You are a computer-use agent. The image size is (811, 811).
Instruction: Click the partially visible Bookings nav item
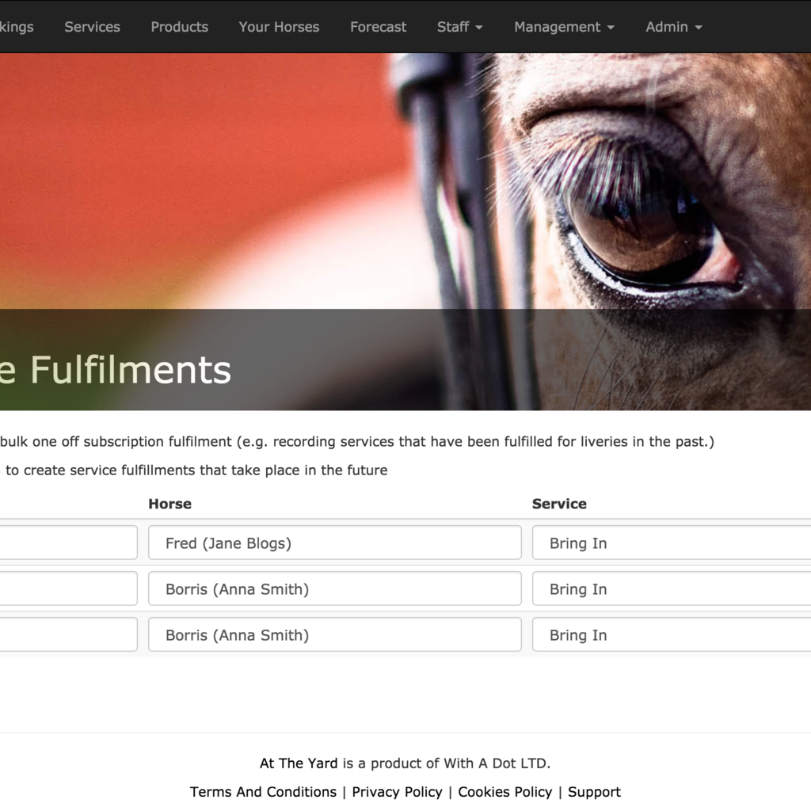click(x=16, y=27)
